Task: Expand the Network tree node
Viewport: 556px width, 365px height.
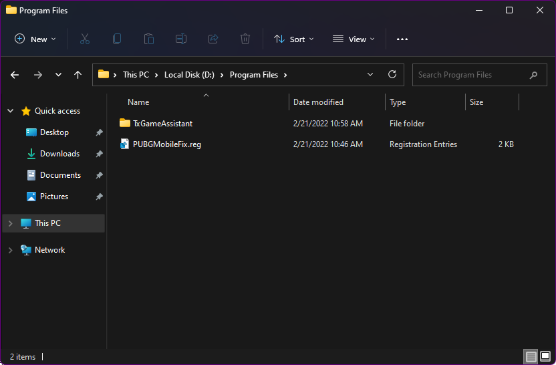Action: pyautogui.click(x=10, y=250)
